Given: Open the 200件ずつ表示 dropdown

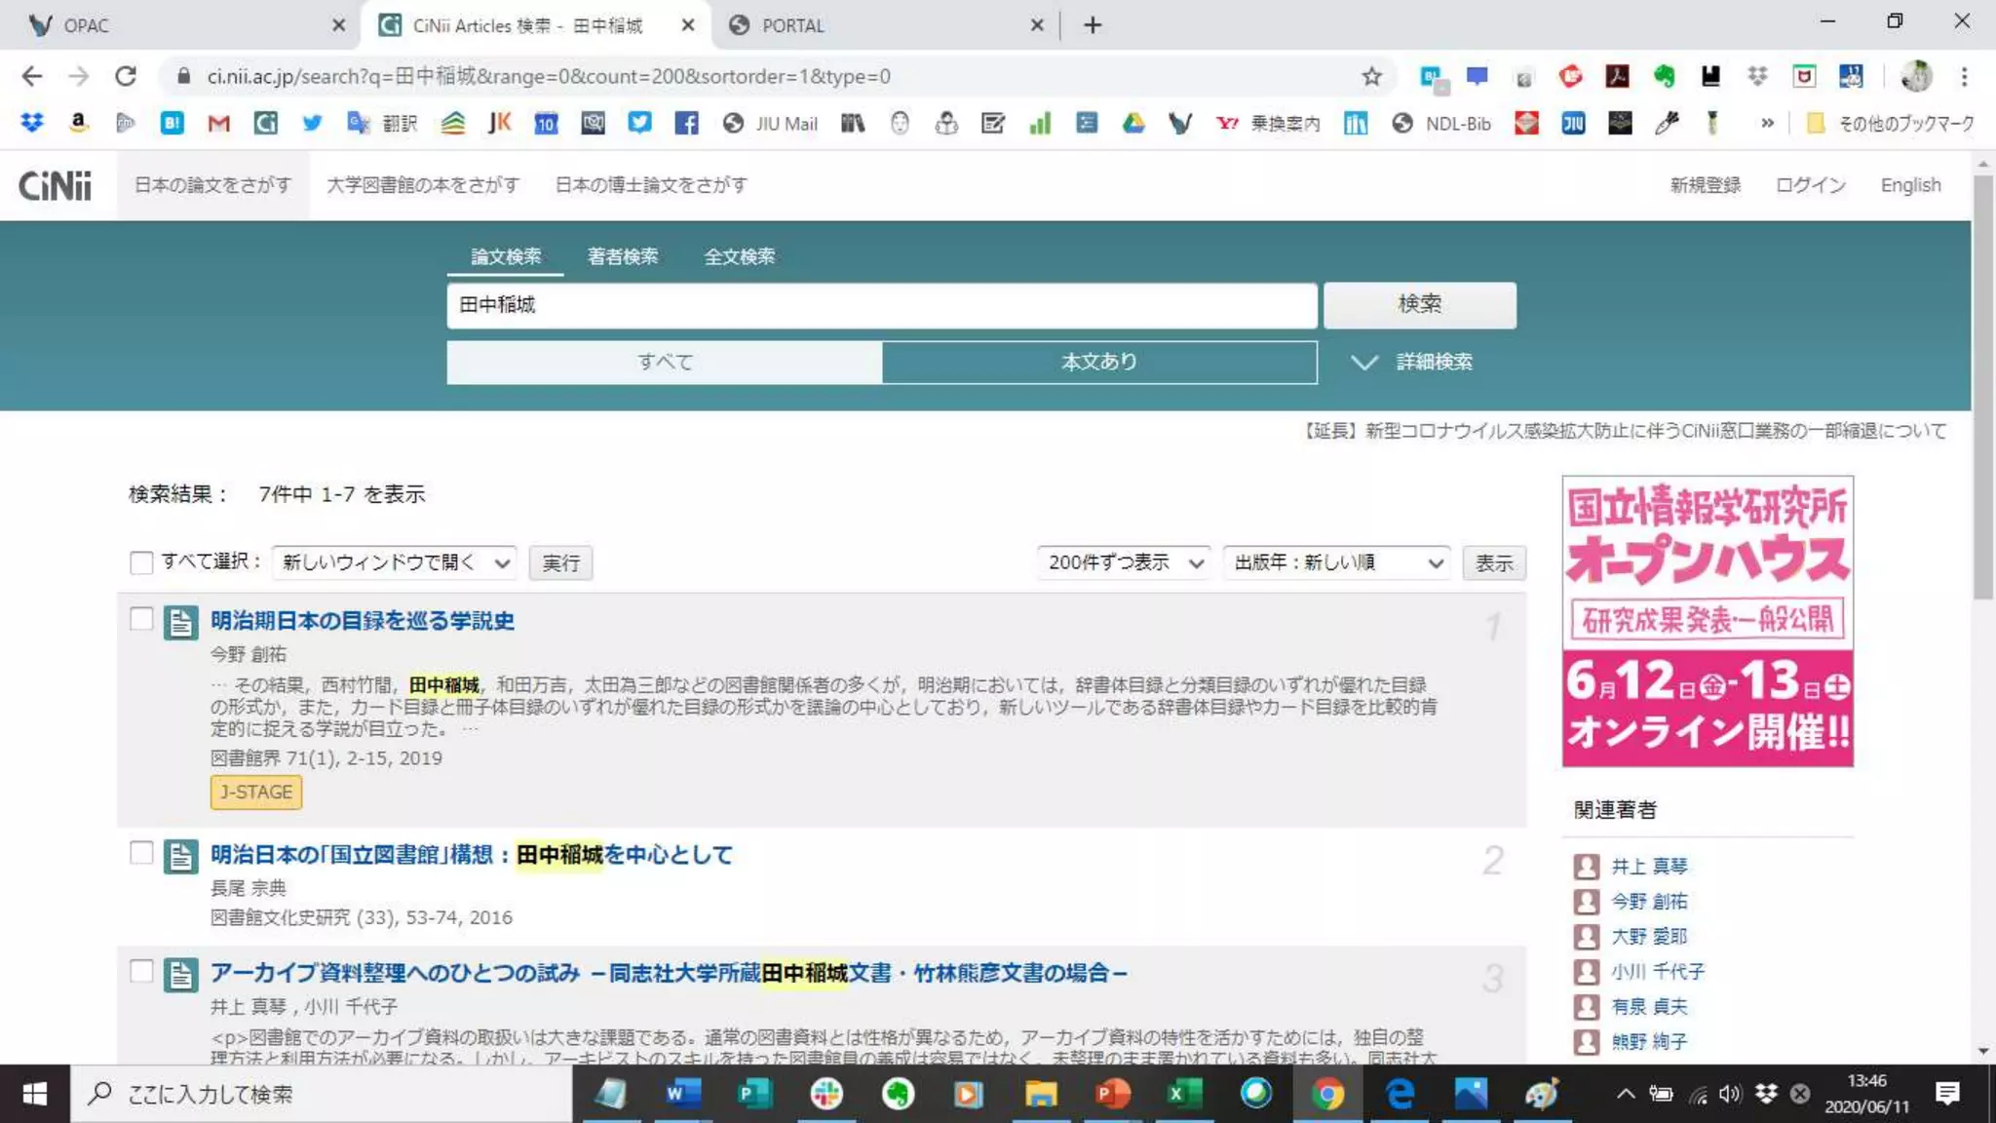Looking at the screenshot, I should point(1124,562).
